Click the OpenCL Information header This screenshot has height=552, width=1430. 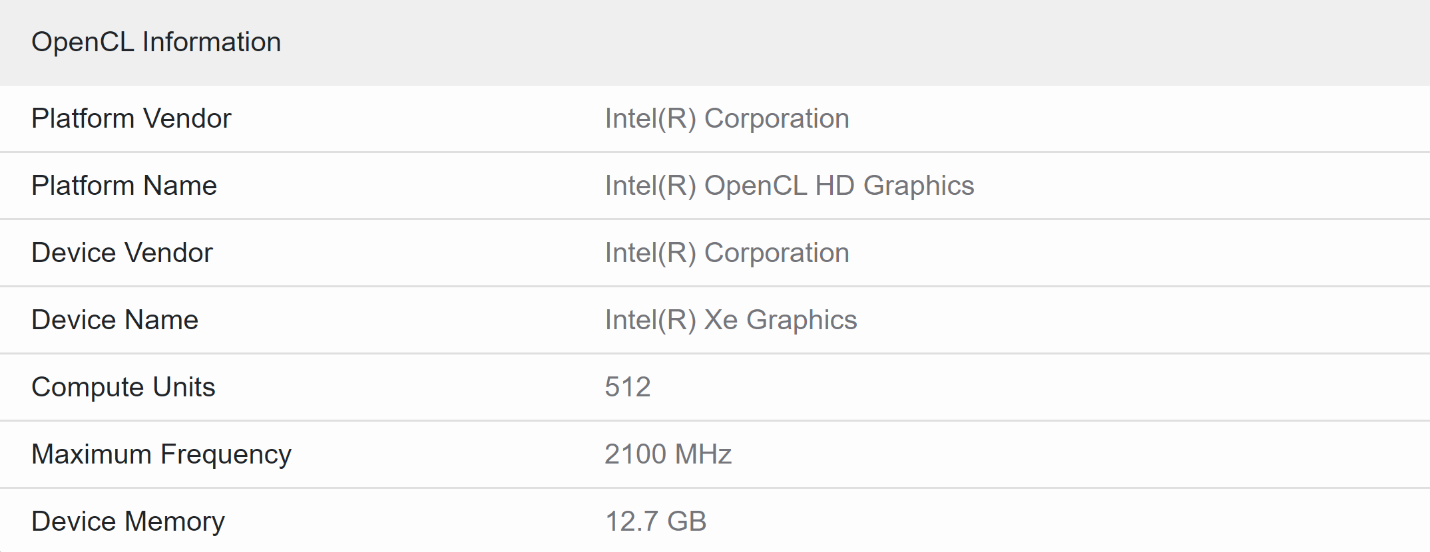[156, 42]
